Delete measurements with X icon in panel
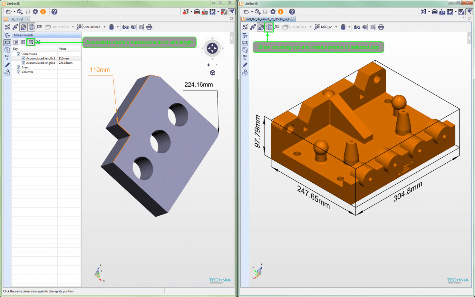This screenshot has height=297, width=475. (38, 42)
